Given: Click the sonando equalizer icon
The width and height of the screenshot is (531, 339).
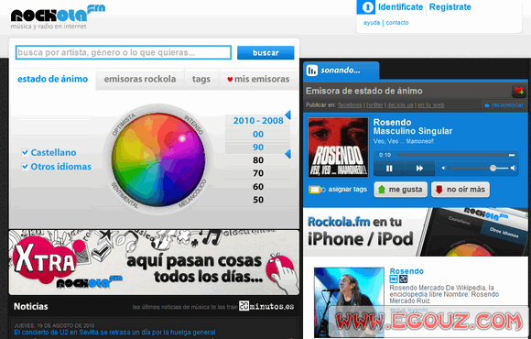Looking at the screenshot, I should (x=311, y=71).
